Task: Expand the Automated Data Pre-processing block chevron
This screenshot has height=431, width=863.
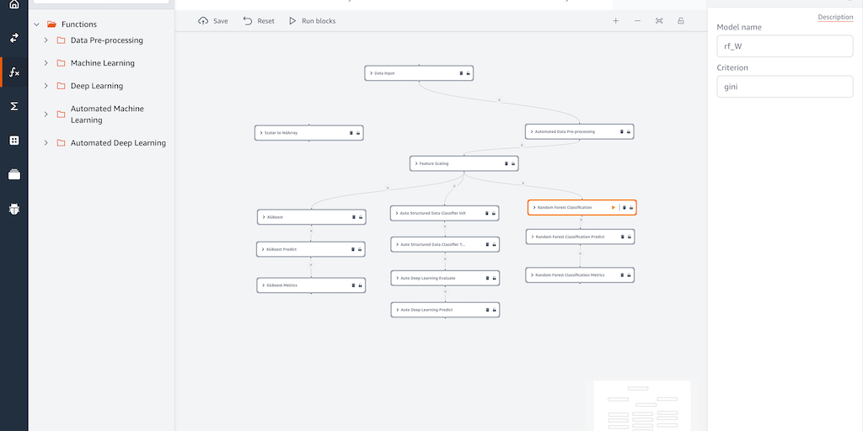Action: point(532,131)
